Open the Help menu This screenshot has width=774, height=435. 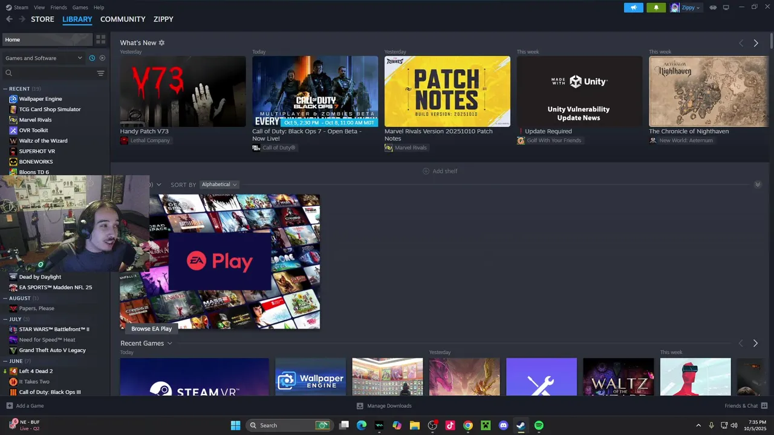(99, 7)
